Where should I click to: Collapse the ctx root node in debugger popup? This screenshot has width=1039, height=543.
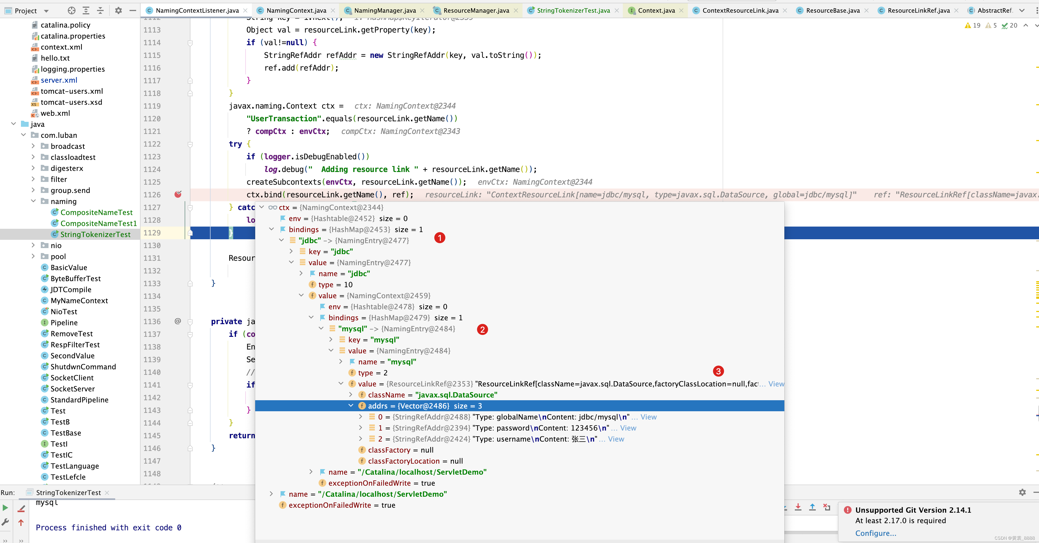coord(262,207)
